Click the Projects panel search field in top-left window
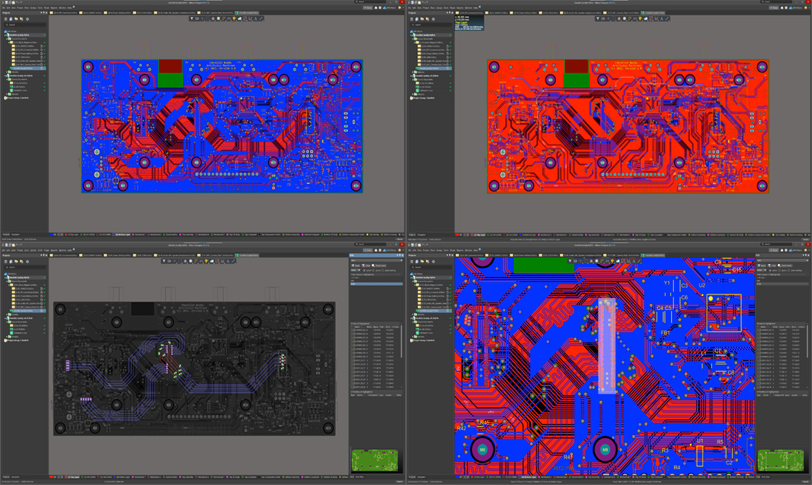This screenshot has width=812, height=485. (x=26, y=25)
